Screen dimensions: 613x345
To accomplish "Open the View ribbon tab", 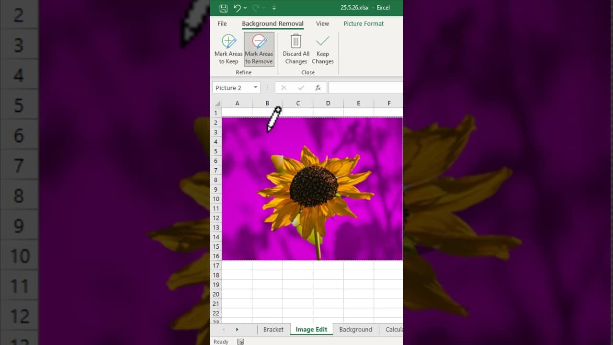I will coord(322,23).
